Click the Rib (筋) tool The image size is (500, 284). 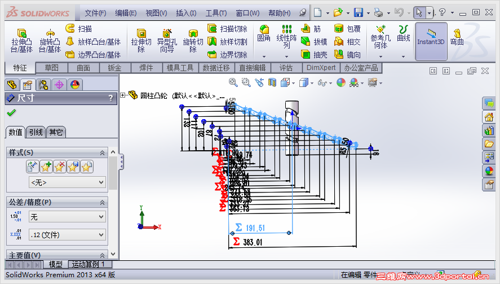point(311,29)
